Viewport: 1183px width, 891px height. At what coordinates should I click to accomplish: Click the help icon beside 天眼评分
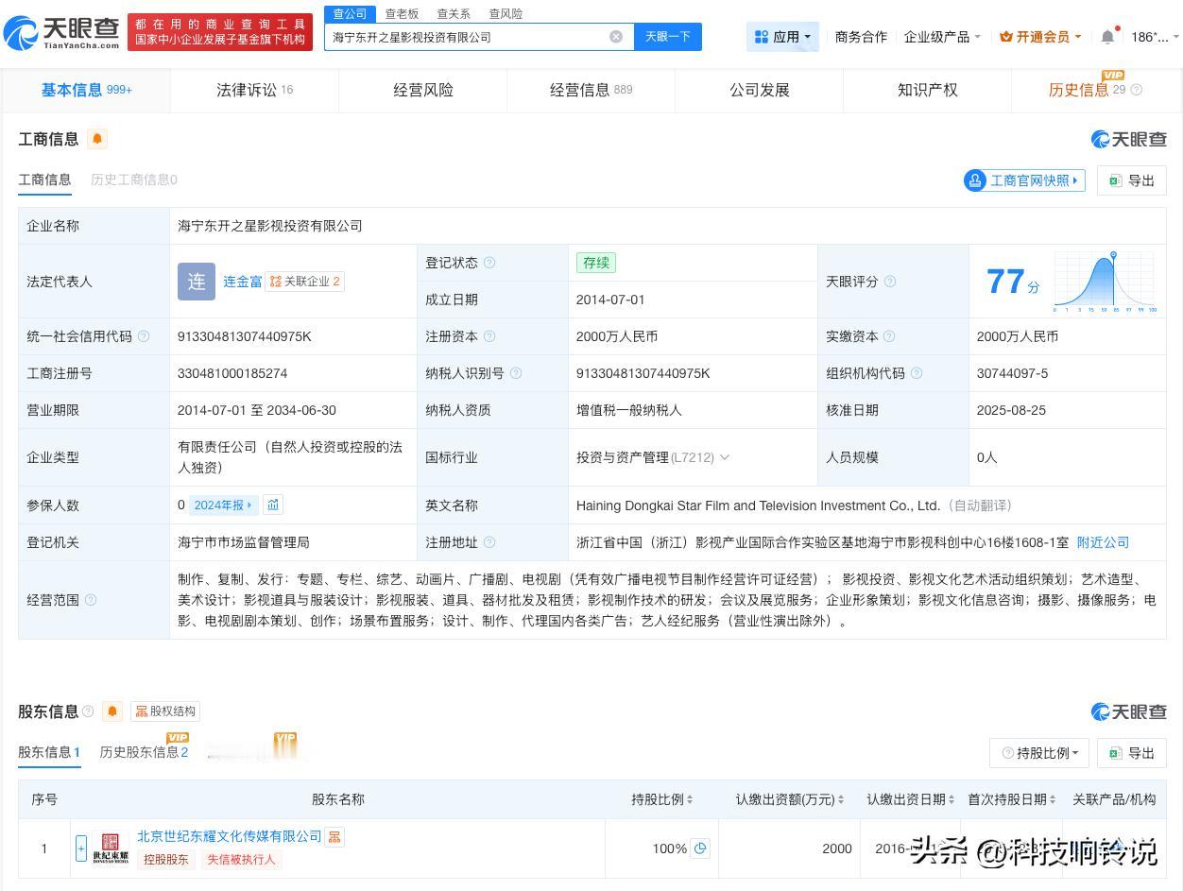coord(889,282)
